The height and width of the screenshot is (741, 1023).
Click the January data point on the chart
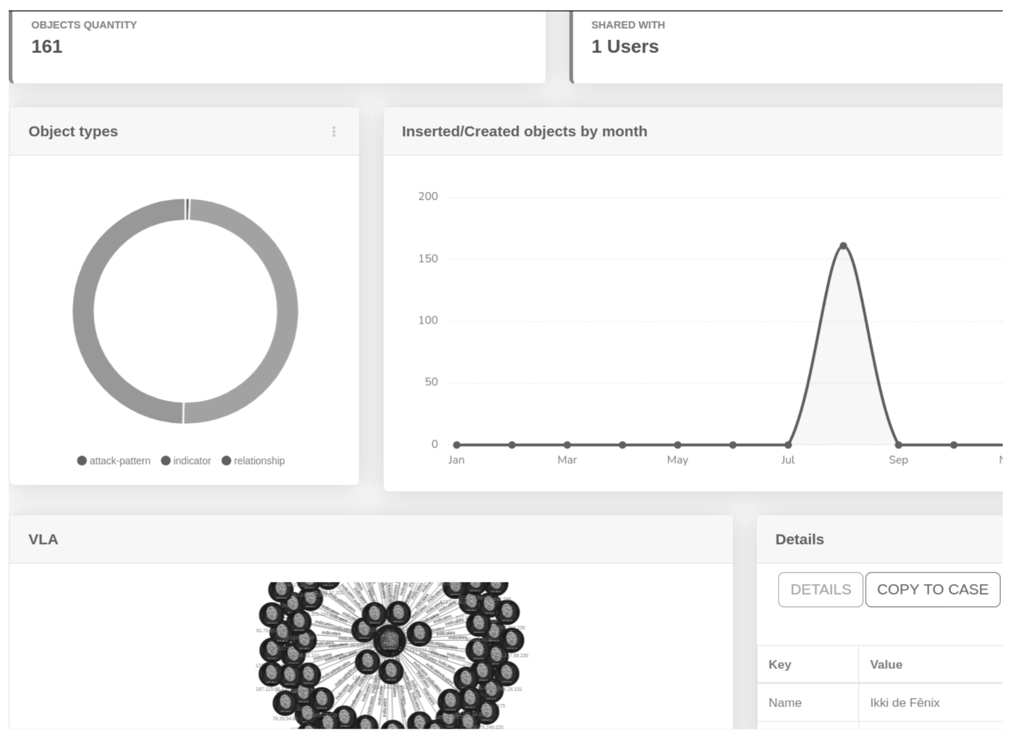(x=457, y=445)
